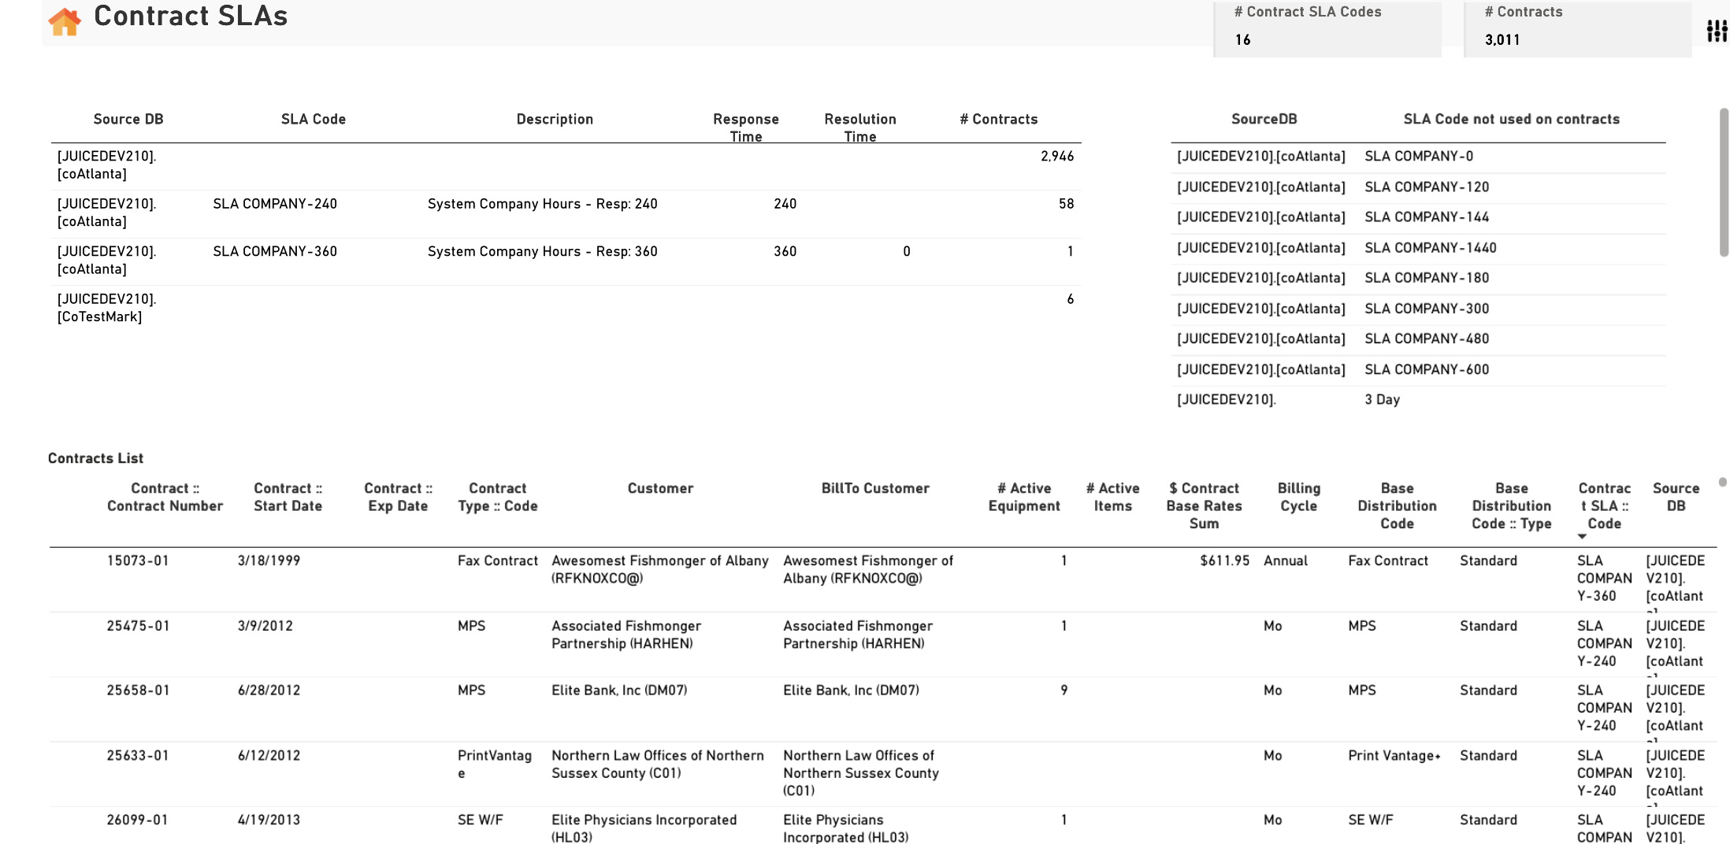Sort by Base Distribution Code Type header
Viewport: 1730px width, 844px height.
1512,505
